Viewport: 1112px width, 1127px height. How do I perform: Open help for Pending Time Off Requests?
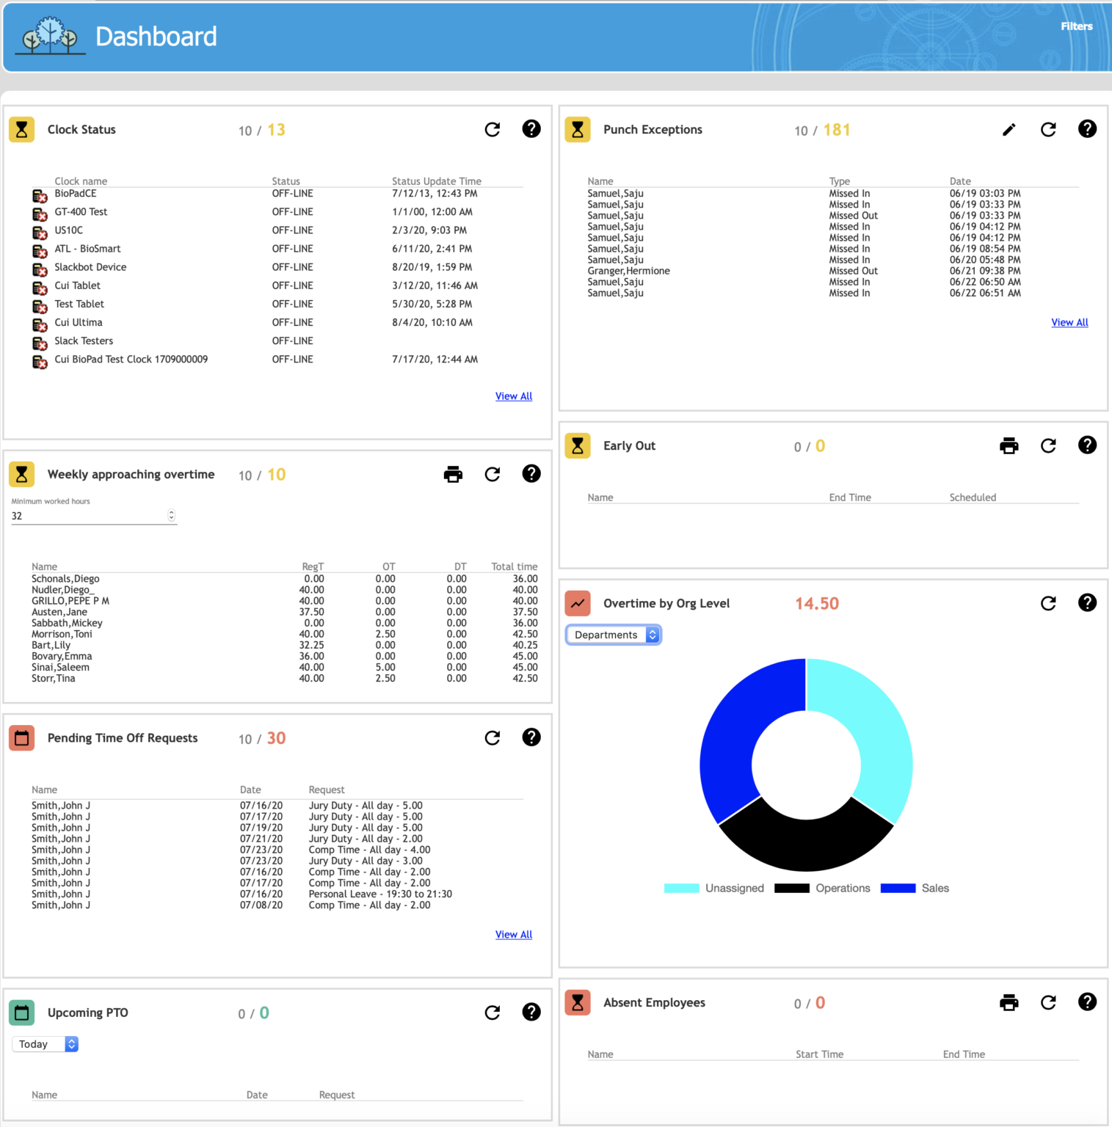click(x=531, y=737)
